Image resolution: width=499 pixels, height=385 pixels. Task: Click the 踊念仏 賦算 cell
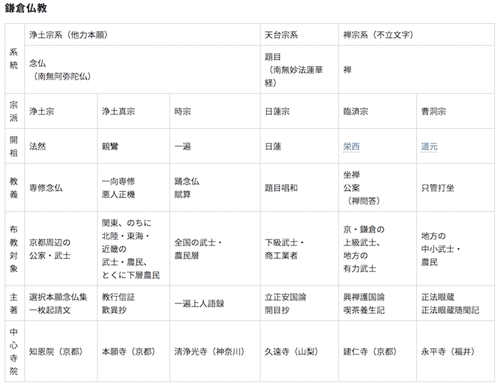215,188
